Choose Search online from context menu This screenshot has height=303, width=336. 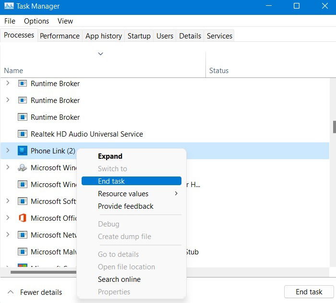tap(119, 279)
